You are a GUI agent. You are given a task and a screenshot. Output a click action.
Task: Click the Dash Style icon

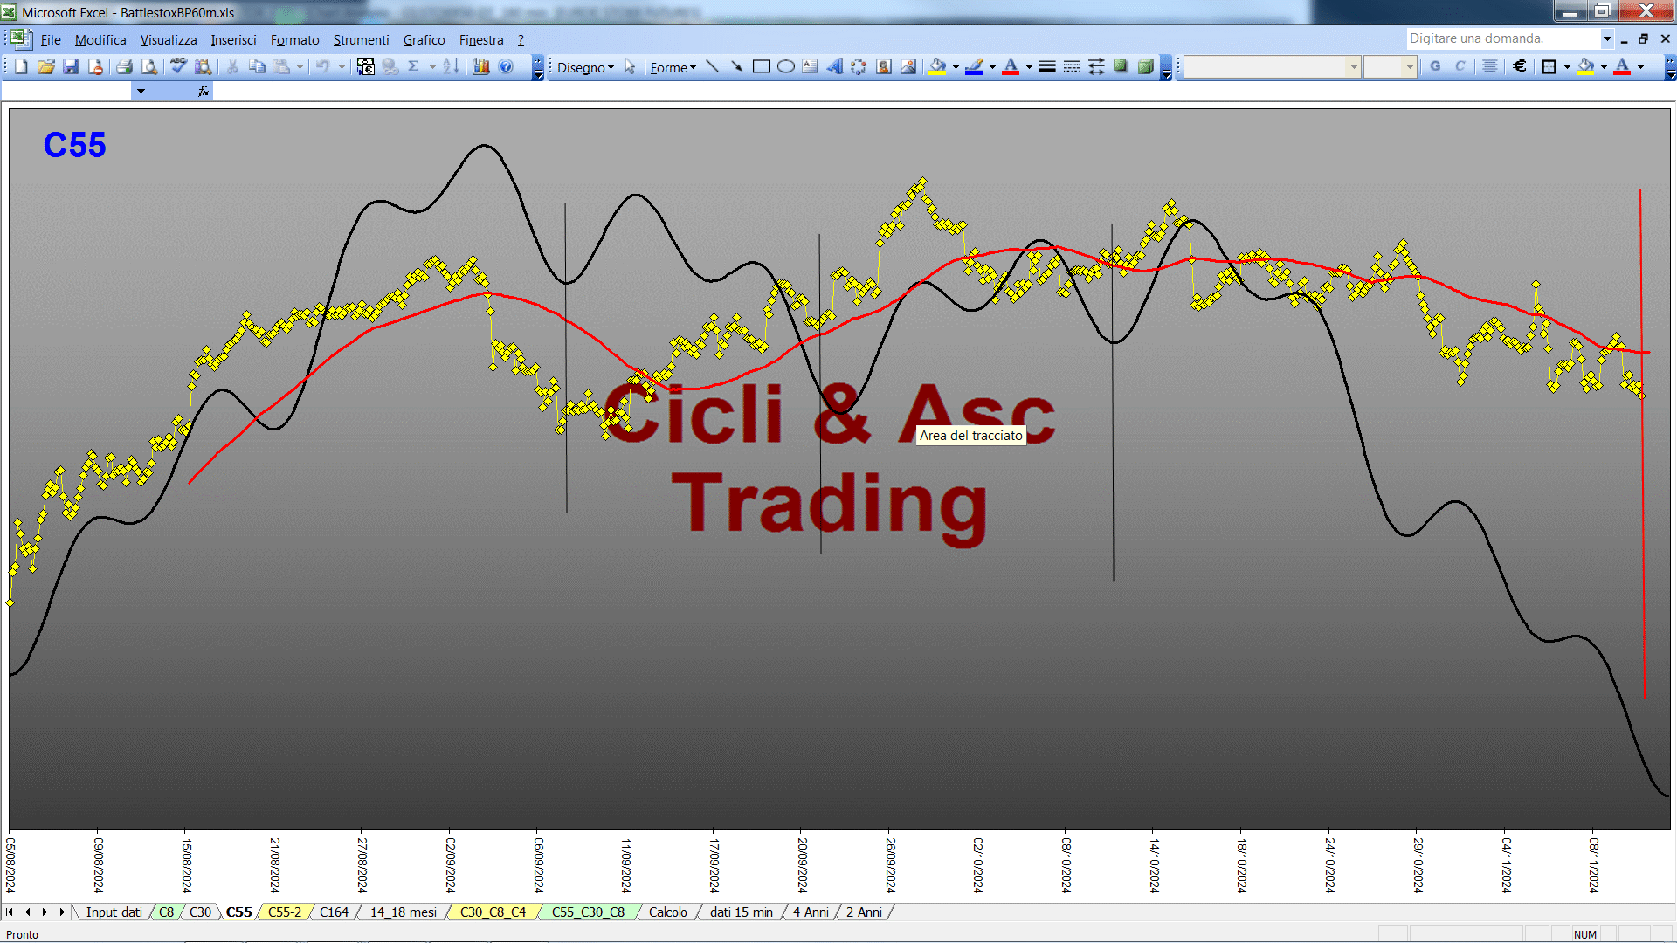(1072, 66)
